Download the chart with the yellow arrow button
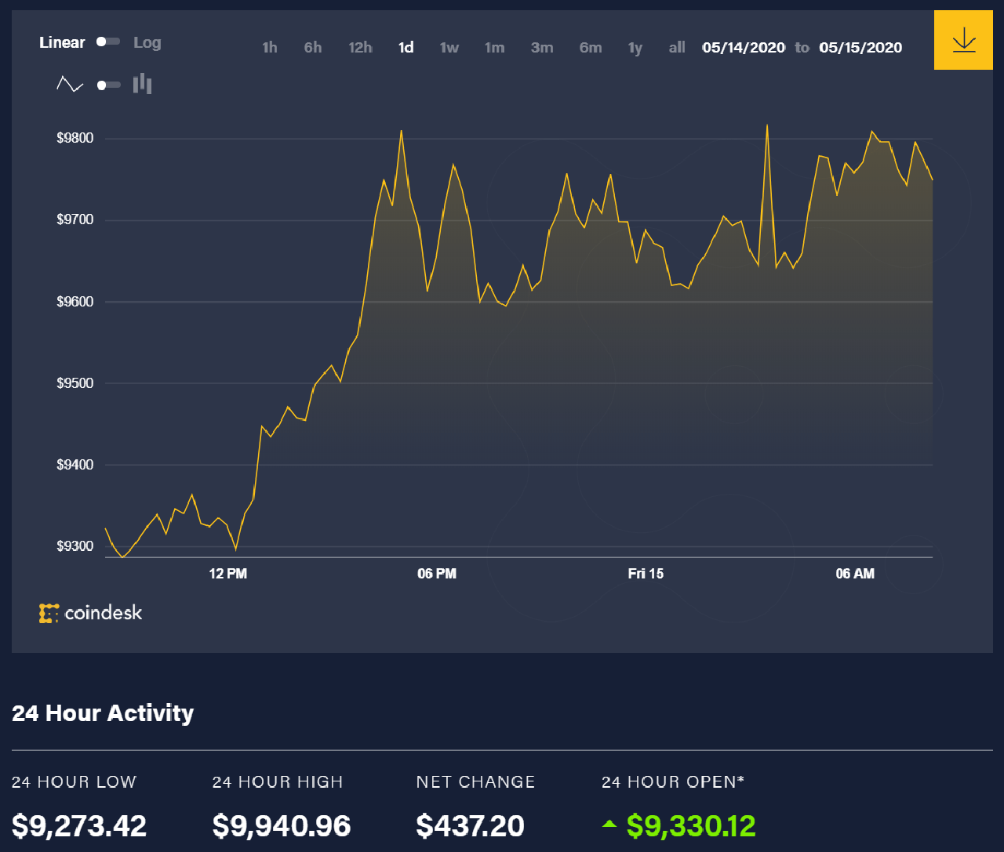 pyautogui.click(x=963, y=40)
